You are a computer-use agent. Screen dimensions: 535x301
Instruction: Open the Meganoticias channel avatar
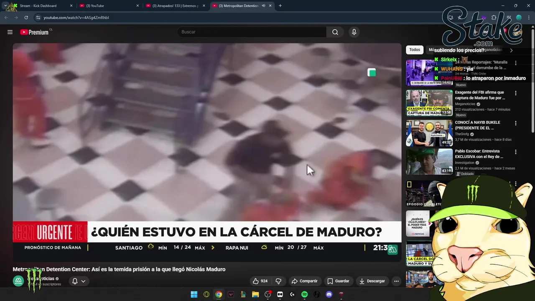(x=18, y=281)
